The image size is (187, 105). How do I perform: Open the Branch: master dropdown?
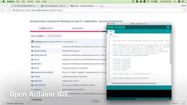click(38, 36)
